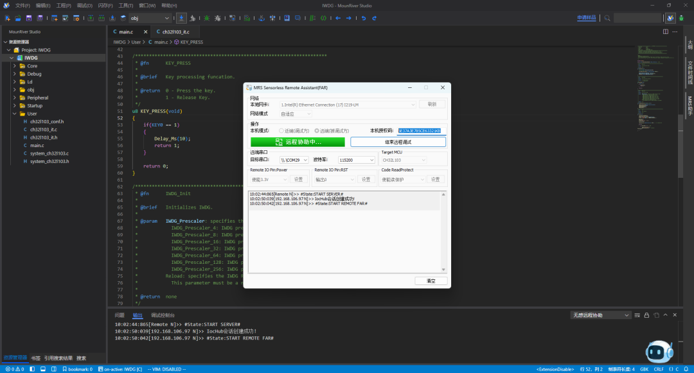Click the 清空 button in dialog

click(431, 281)
